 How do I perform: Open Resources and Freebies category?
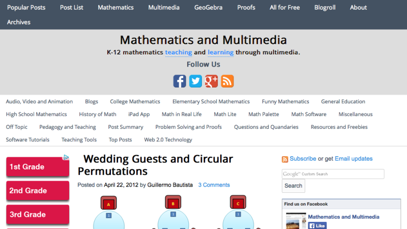click(x=339, y=127)
